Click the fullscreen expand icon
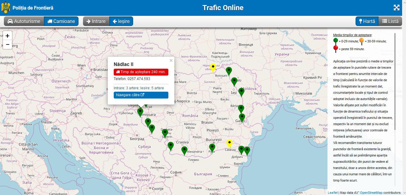Viewport: 406px width, 195px height. [396, 8]
